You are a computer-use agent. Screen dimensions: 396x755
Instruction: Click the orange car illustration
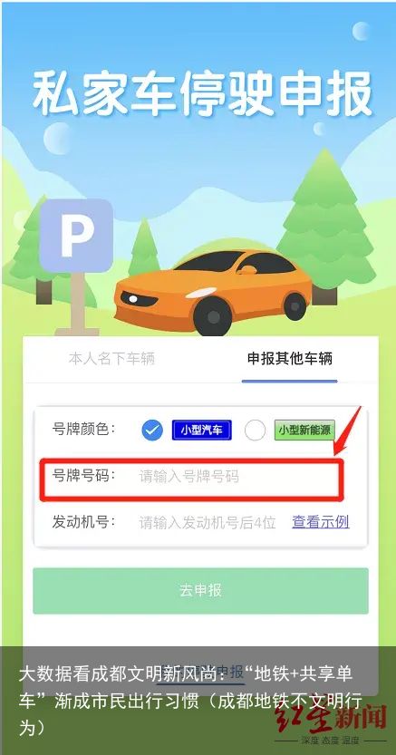coord(213,292)
